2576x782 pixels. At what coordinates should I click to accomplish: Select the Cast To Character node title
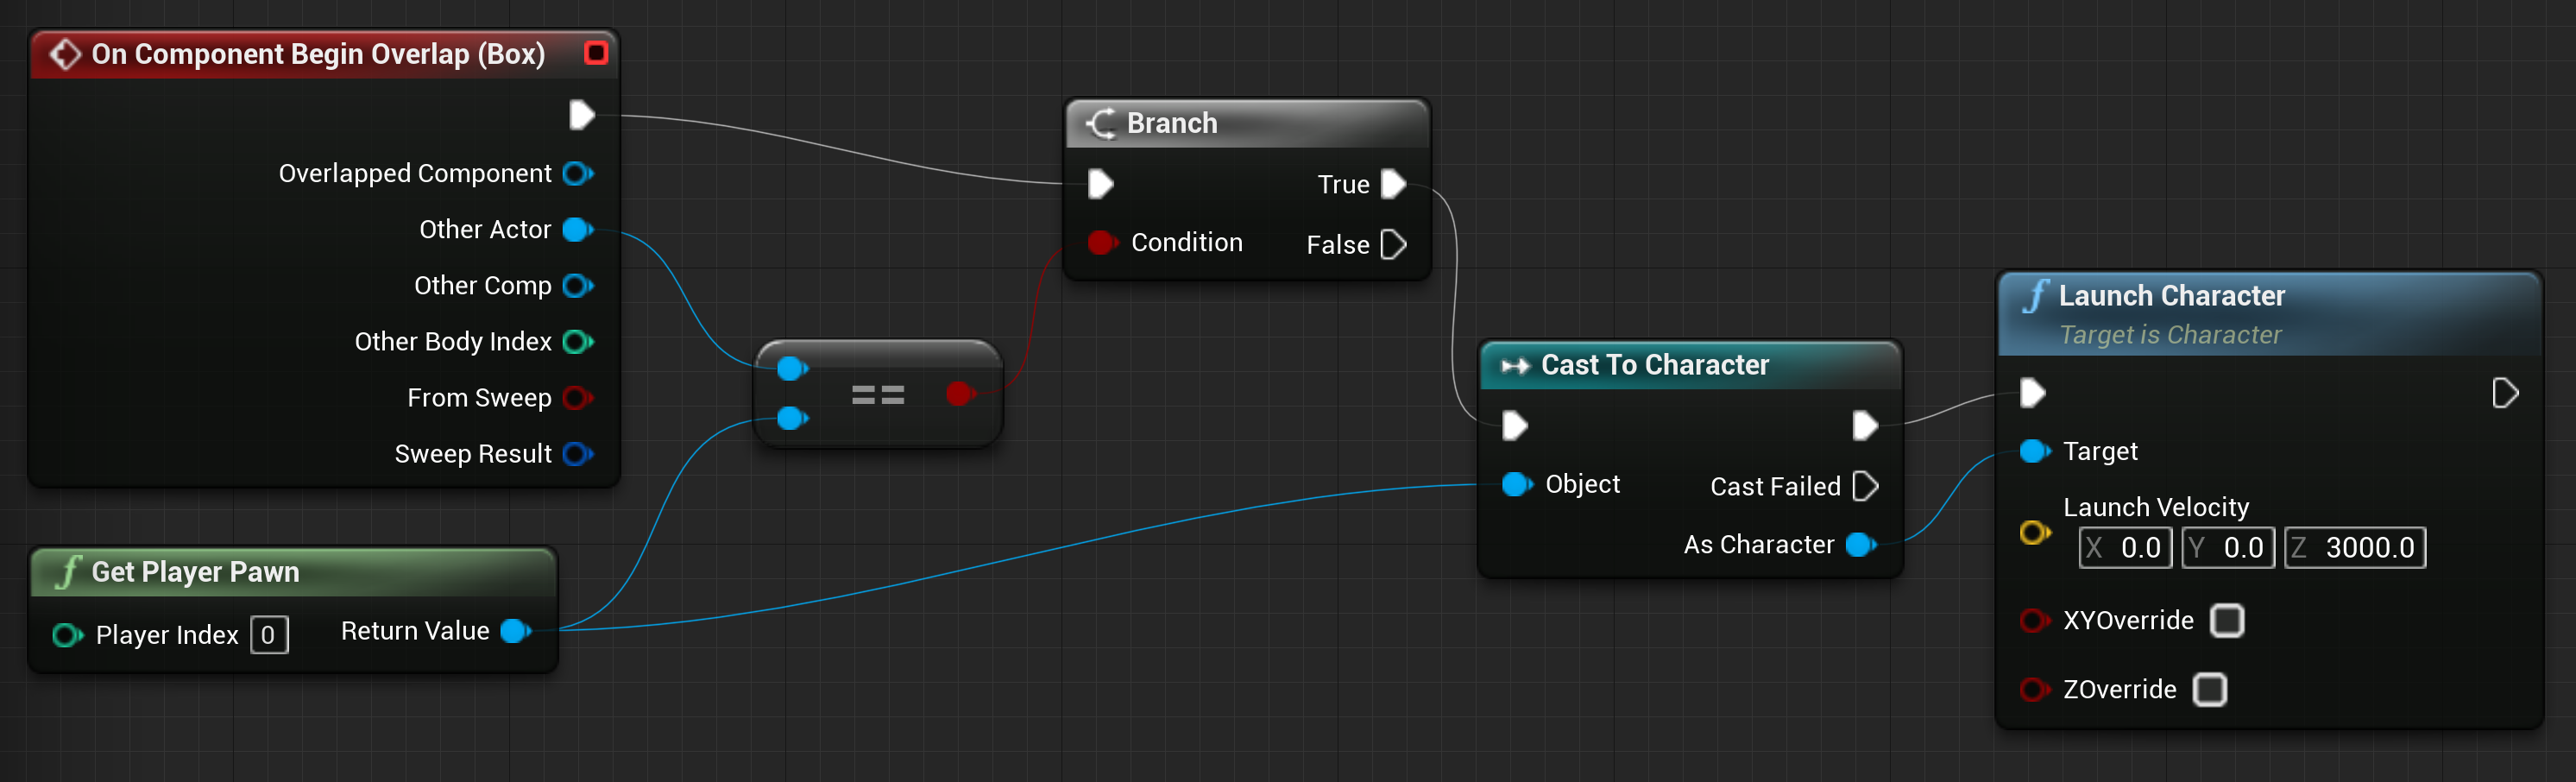[1654, 365]
